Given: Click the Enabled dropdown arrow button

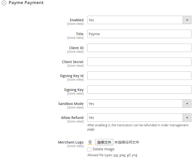Looking at the screenshot, I should click(x=187, y=20).
